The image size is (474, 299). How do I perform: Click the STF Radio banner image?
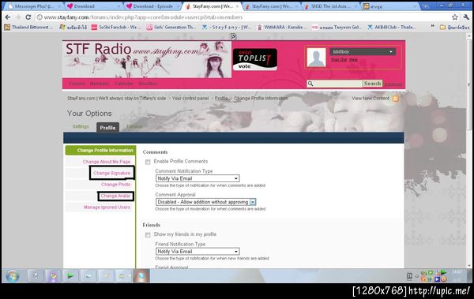[x=147, y=59]
